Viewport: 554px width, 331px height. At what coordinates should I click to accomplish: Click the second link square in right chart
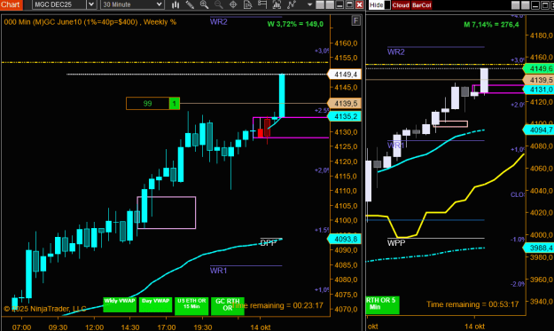pyautogui.click(x=526, y=5)
